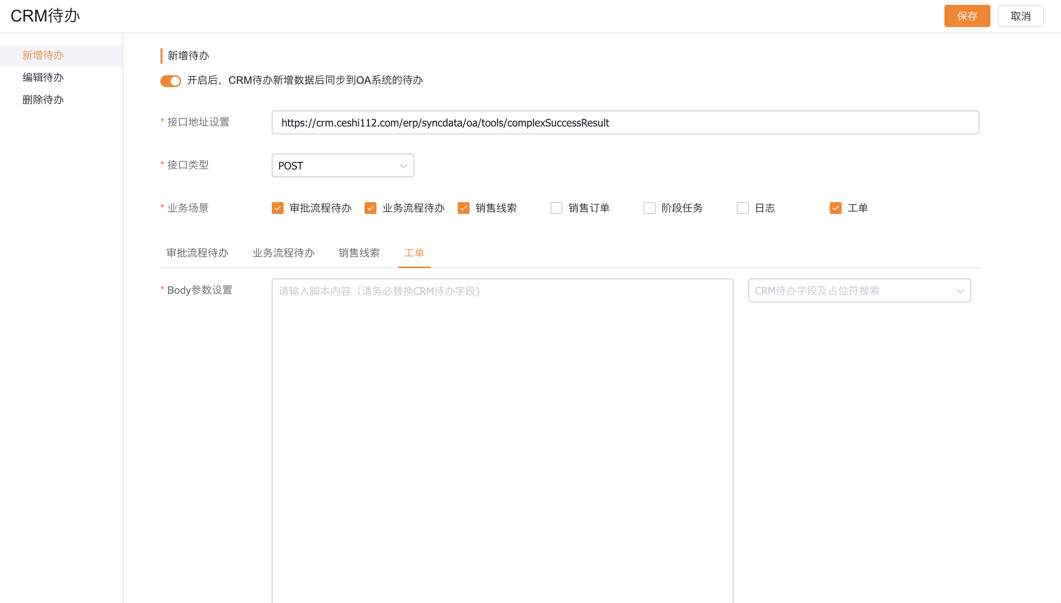This screenshot has height=603, width=1061.
Task: Click the chevron in the CRM待办字段 search box
Action: click(x=960, y=291)
